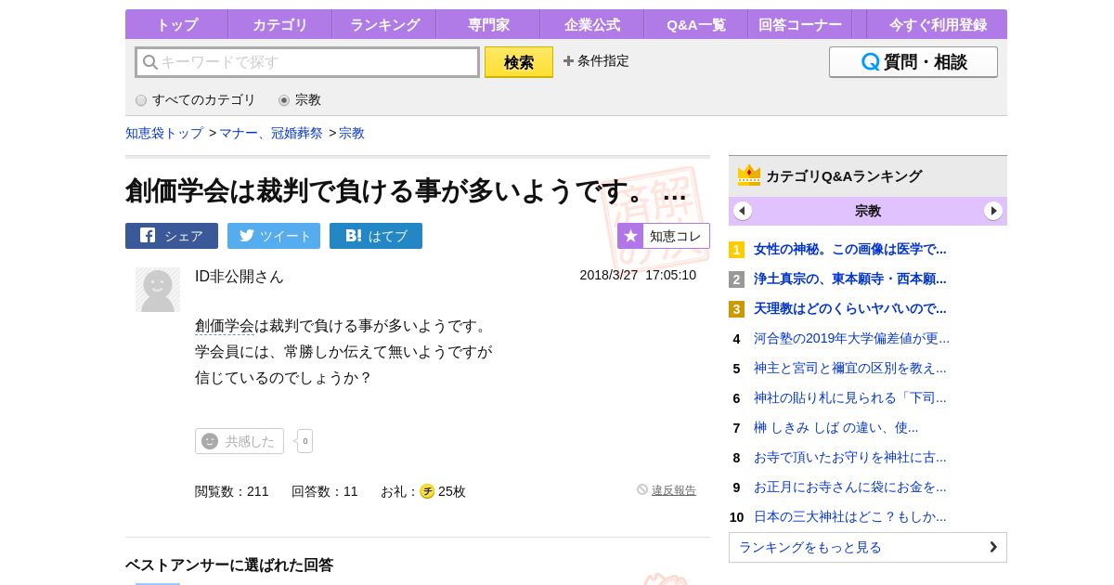
Task: Open ranking link 天理教はどのくらいヤバいので...
Action: click(850, 308)
